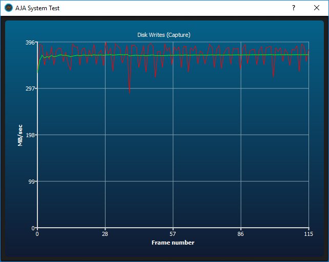Click the 297 tick label on y-axis
Image resolution: width=329 pixels, height=262 pixels.
(30, 89)
